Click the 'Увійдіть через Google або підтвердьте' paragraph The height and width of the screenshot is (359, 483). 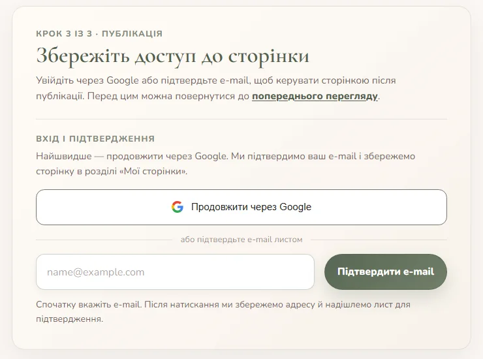pyautogui.click(x=215, y=88)
